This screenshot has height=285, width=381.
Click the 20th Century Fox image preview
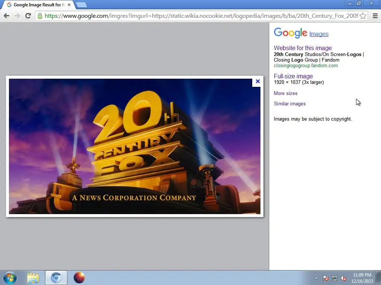[x=135, y=146]
